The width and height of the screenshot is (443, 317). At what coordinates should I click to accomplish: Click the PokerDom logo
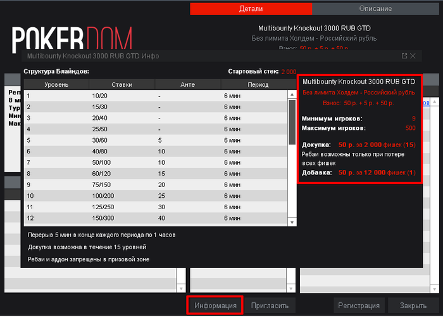72,39
